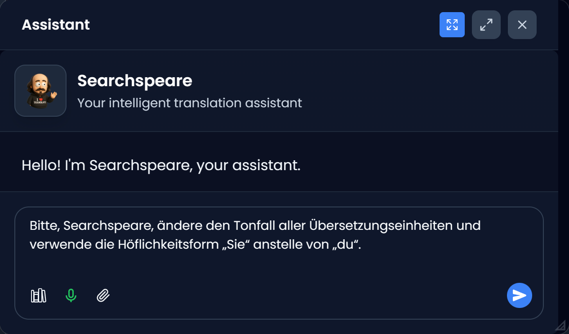Close the Assistant panel

[522, 25]
